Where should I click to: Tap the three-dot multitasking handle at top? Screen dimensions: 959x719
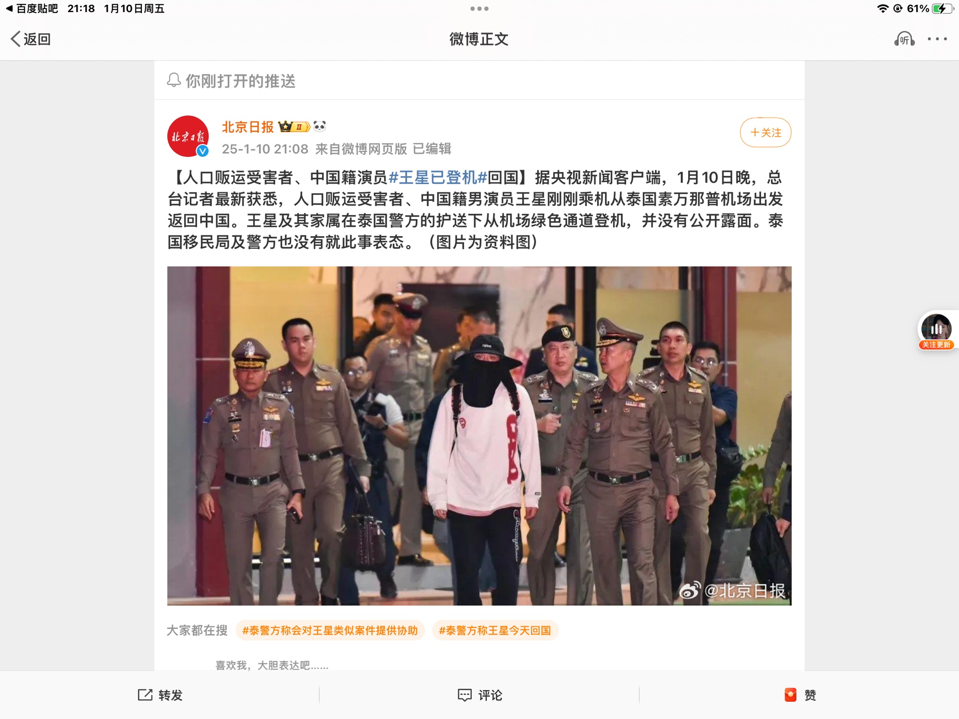click(x=479, y=9)
